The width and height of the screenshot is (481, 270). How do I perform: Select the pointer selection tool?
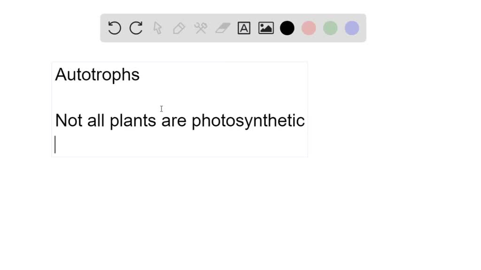click(157, 28)
